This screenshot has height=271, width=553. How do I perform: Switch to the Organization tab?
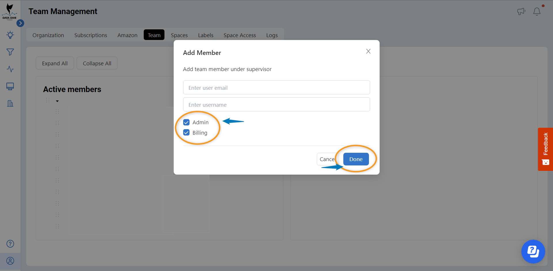[48, 35]
